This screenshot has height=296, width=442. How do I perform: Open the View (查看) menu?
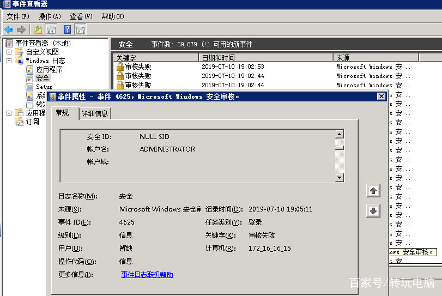click(x=81, y=16)
